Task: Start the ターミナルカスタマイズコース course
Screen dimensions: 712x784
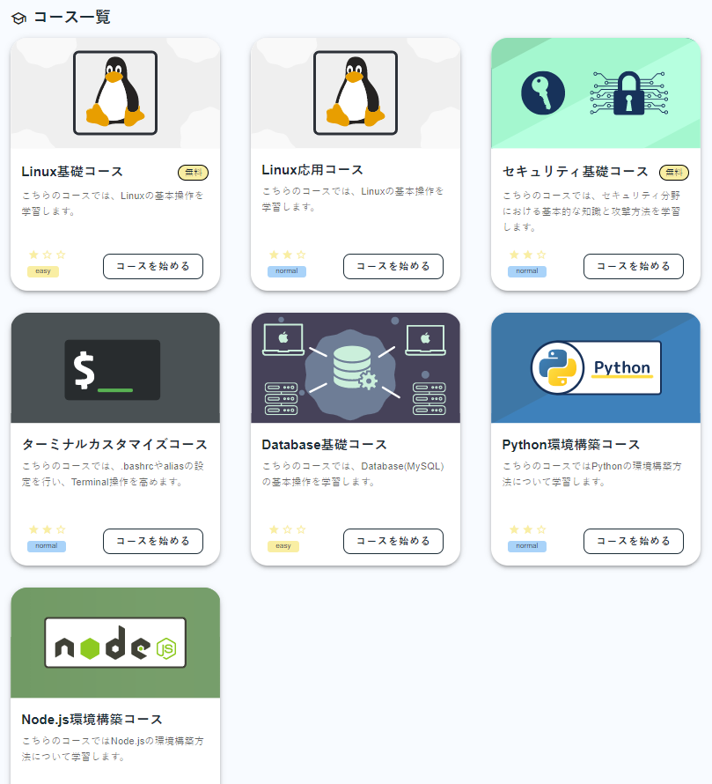Action: click(153, 541)
